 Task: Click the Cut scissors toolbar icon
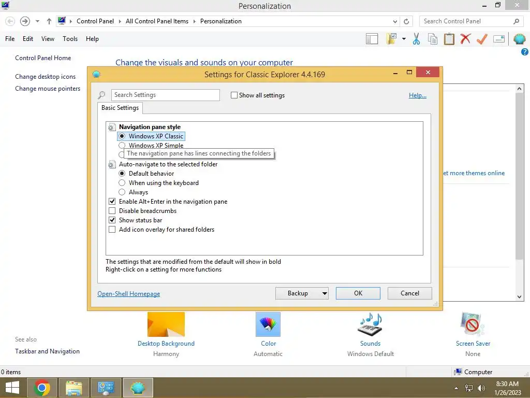(416, 39)
